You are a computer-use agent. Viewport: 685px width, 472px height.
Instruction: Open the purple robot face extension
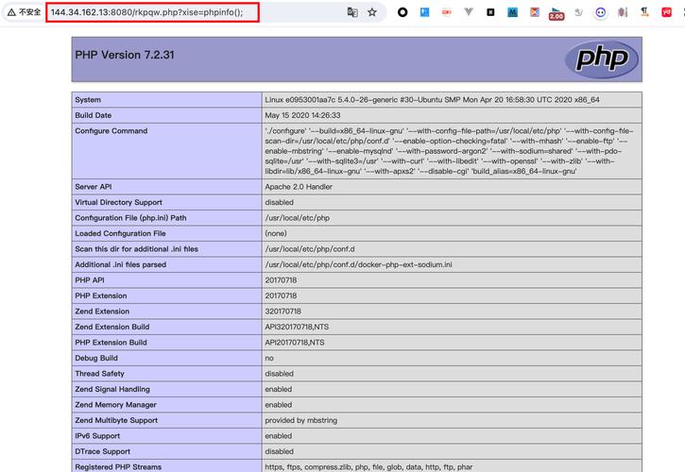[601, 12]
